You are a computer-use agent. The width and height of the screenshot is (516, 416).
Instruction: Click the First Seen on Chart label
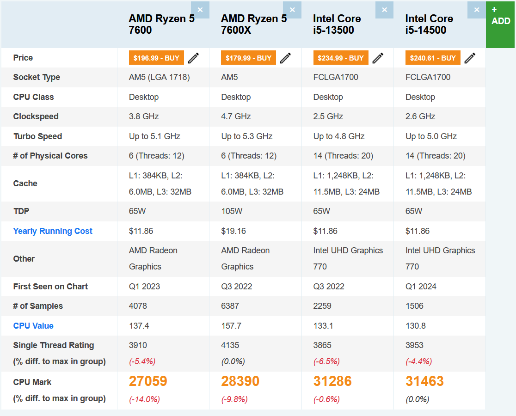tap(50, 287)
